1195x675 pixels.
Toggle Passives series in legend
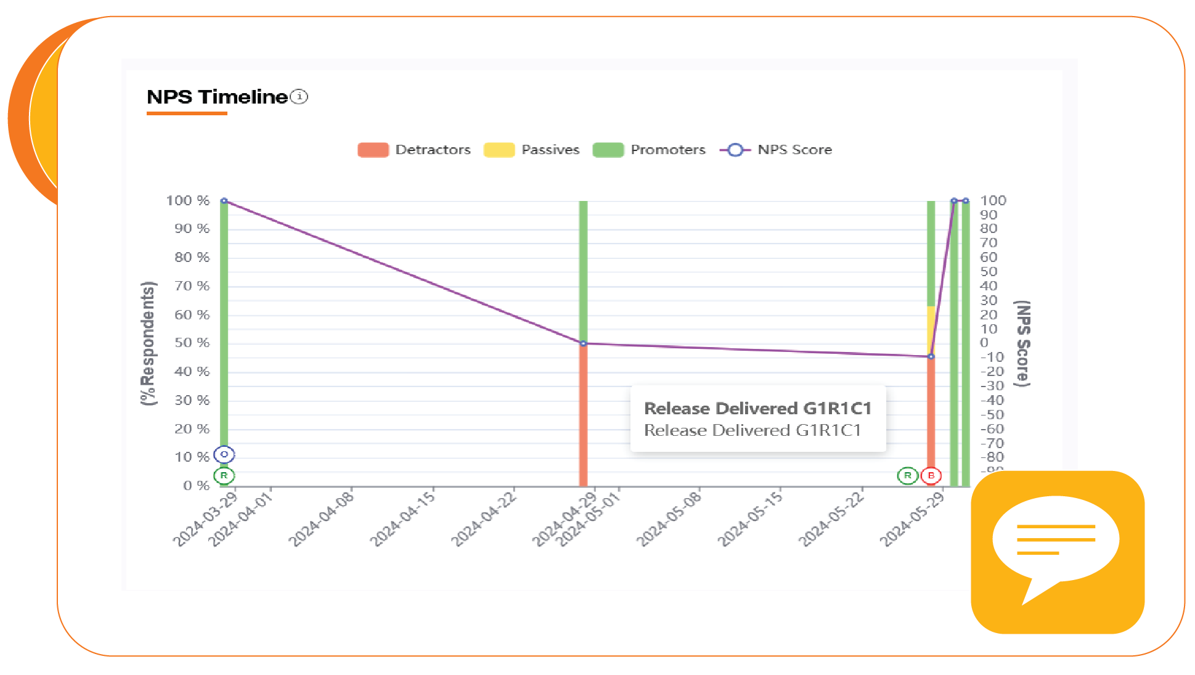tap(550, 150)
